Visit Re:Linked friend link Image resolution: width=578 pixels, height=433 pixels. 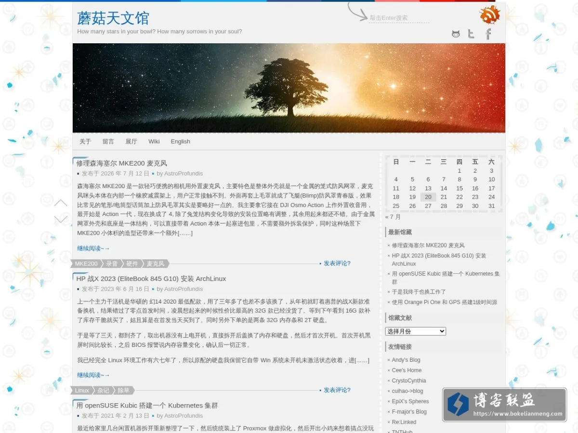tap(404, 422)
